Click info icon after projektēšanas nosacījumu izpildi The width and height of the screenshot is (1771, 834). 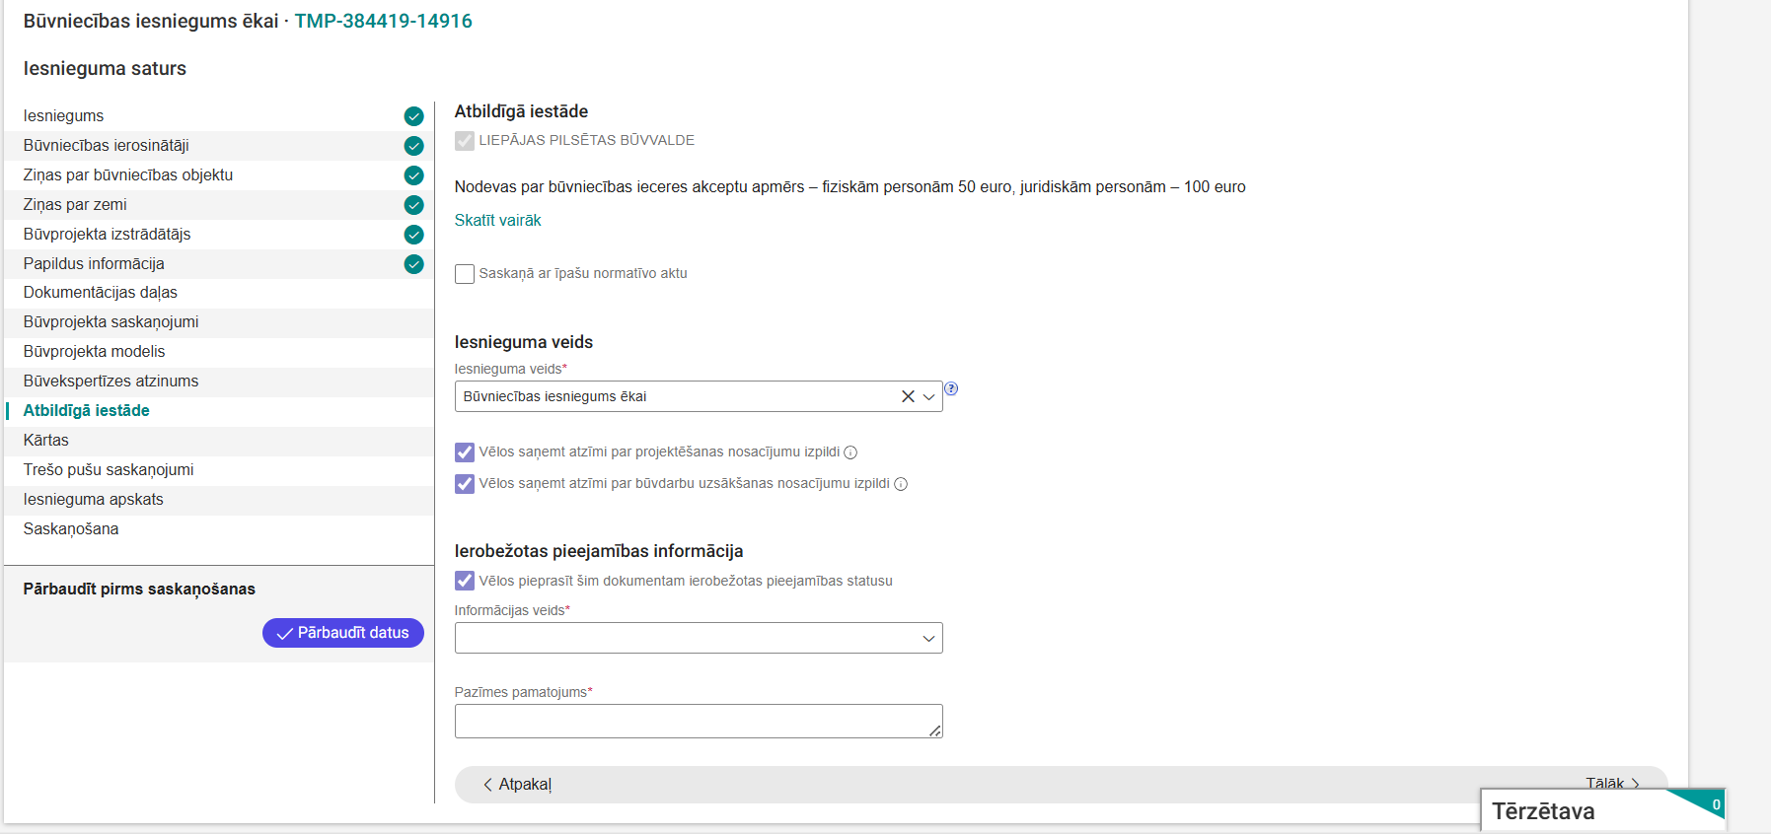tap(850, 452)
